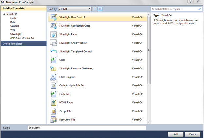Click the Silverlight Resource Dictionary icon
Viewport: 204px width, 138px height.
[x=53, y=69]
